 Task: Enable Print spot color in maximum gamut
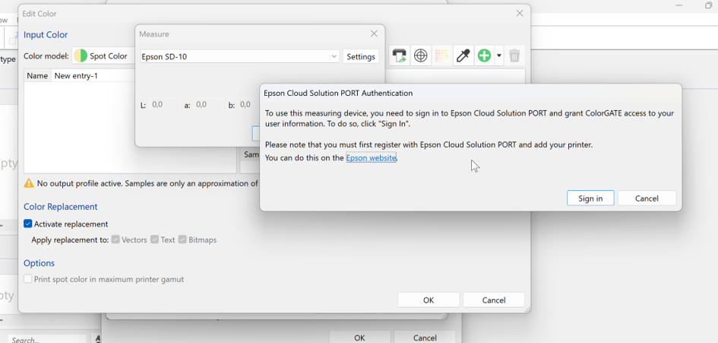point(28,279)
